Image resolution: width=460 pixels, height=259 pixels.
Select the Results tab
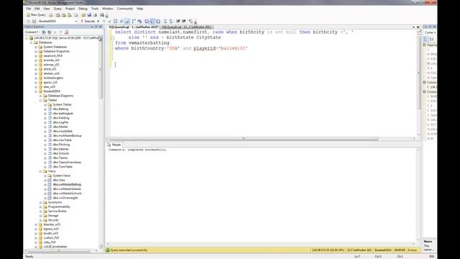[114, 145]
